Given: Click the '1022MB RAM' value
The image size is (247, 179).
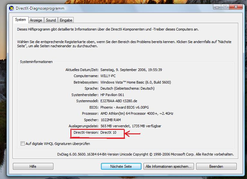Looking at the screenshot, I should point(111,120).
